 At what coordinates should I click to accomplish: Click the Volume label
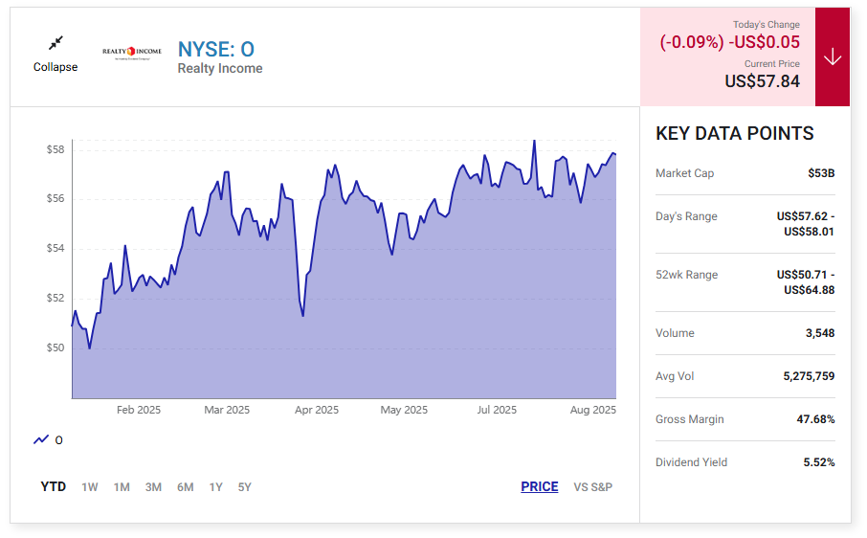pyautogui.click(x=675, y=333)
